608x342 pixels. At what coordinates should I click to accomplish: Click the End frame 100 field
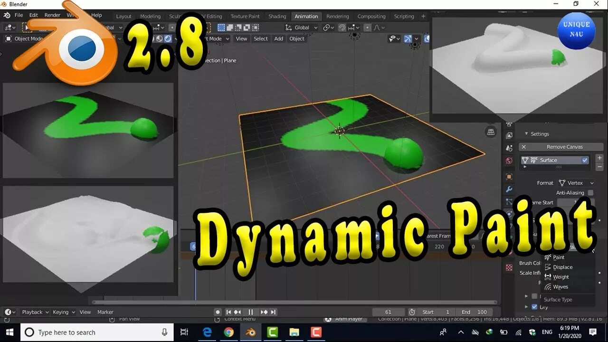(x=475, y=312)
